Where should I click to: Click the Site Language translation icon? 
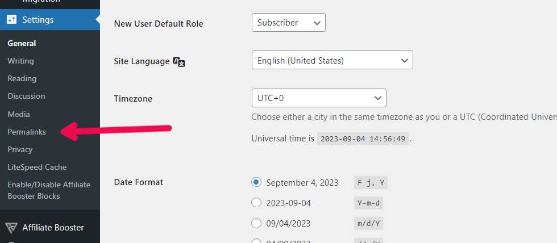point(179,61)
